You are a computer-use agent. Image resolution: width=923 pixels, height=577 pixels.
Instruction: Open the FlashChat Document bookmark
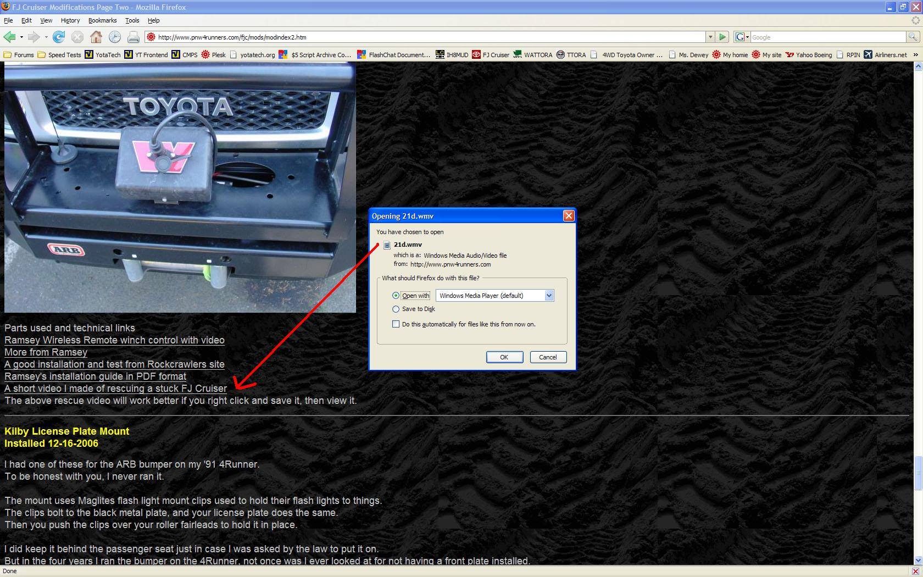point(394,54)
